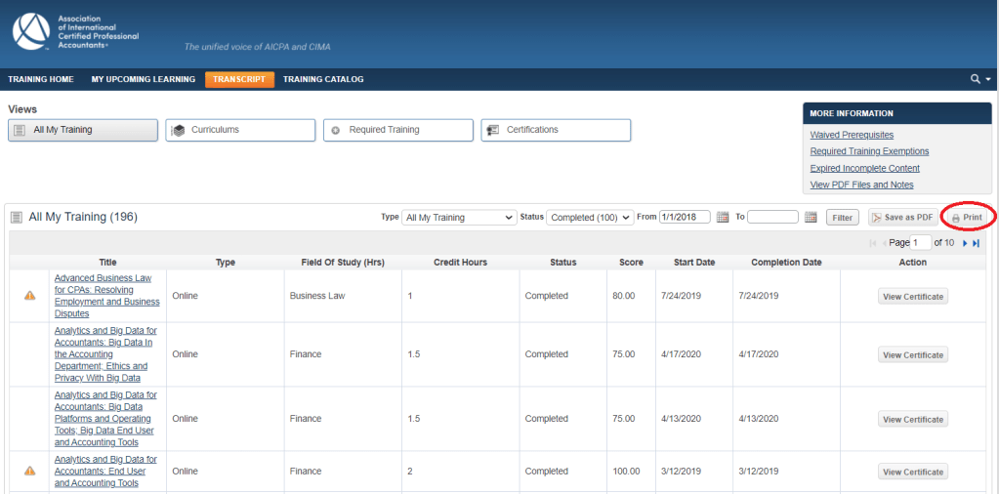This screenshot has height=494, width=999.
Task: Go to next page arrow in pagination
Action: [x=965, y=243]
